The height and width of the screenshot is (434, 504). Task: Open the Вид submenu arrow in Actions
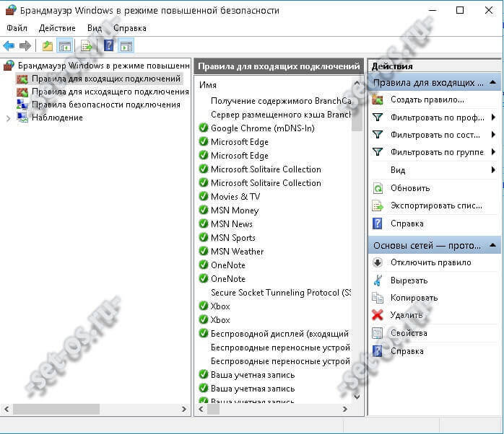pyautogui.click(x=493, y=170)
